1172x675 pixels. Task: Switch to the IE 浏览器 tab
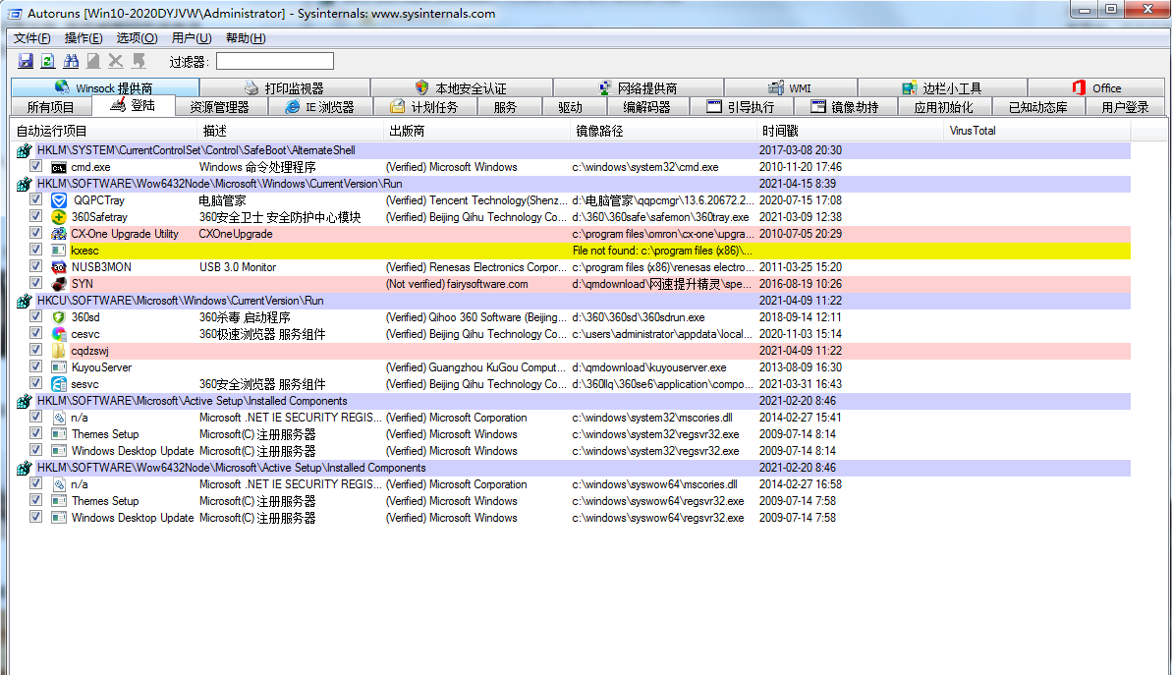[x=320, y=108]
